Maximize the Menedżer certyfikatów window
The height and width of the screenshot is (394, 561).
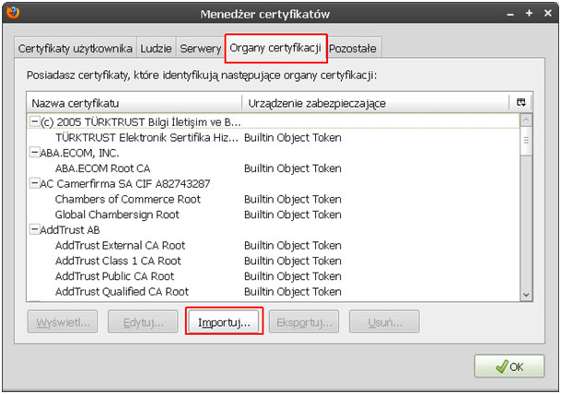click(529, 13)
